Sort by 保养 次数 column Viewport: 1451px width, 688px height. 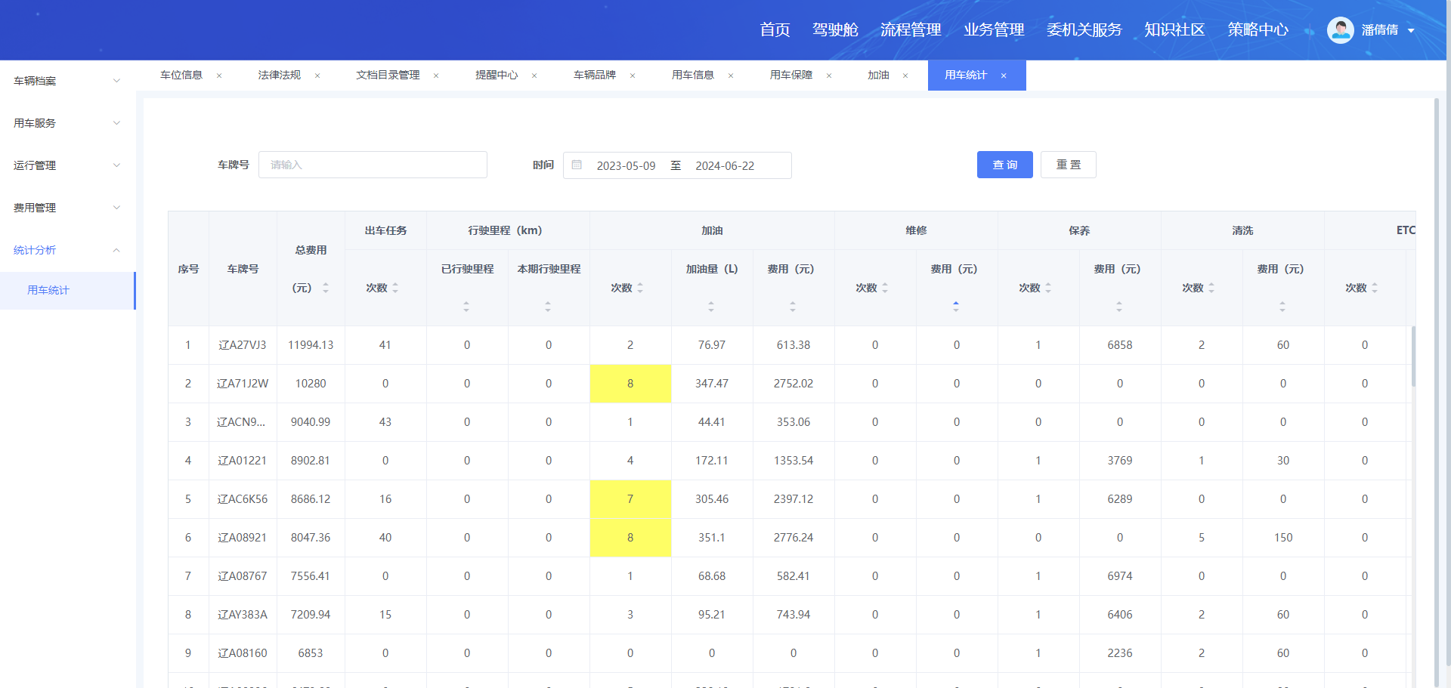(1048, 288)
